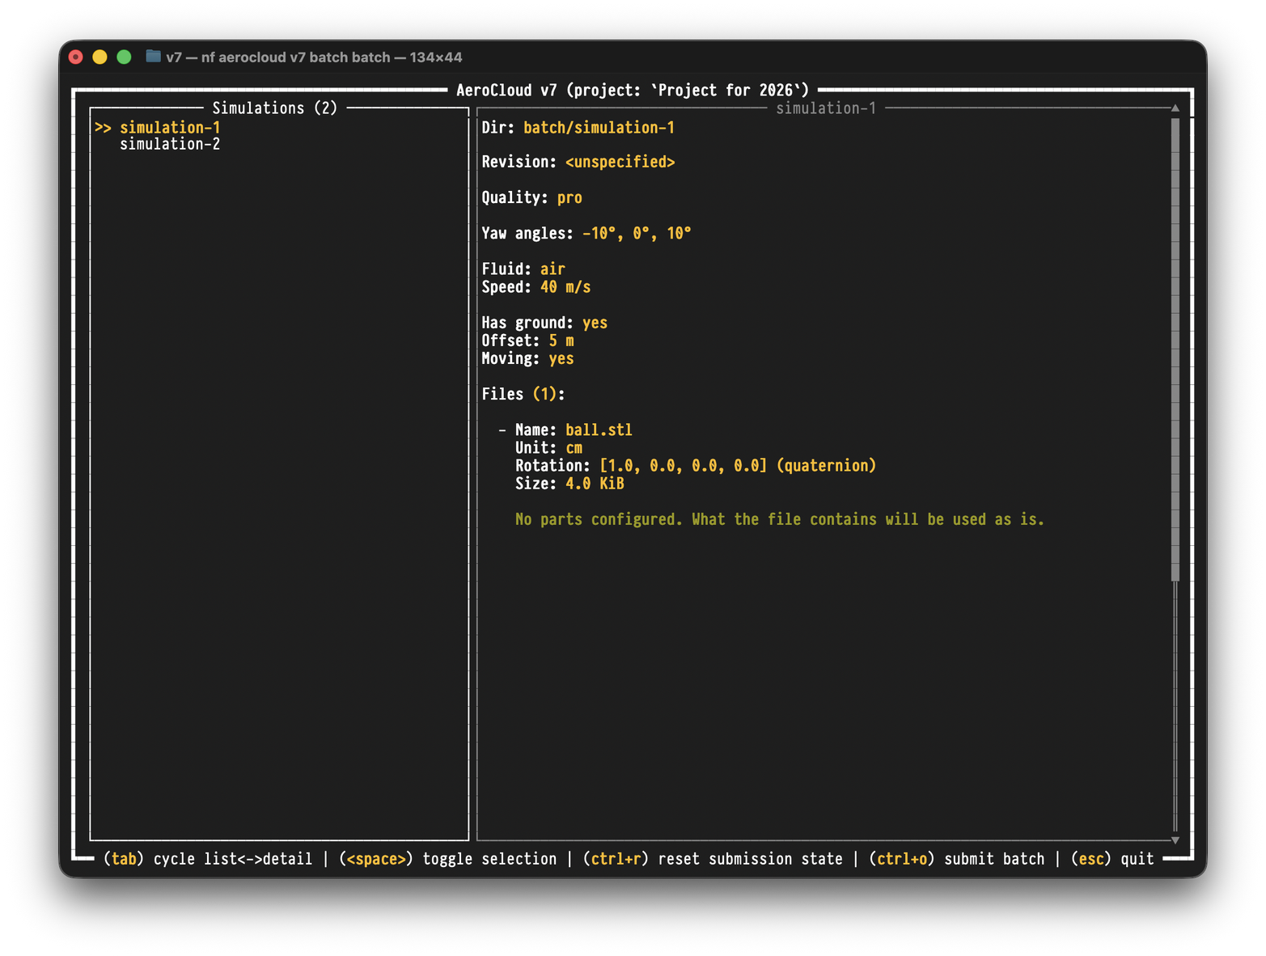Click the (ctrl+o) submit batch hint
The height and width of the screenshot is (956, 1266).
956,859
